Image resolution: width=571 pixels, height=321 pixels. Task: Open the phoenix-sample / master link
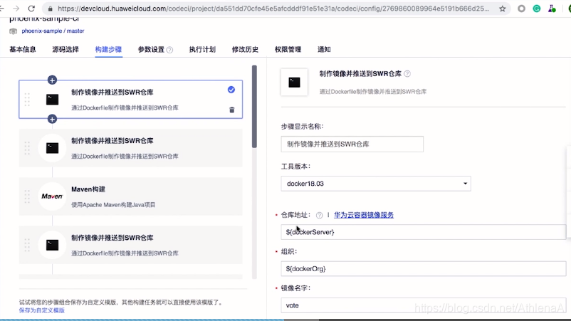click(53, 31)
